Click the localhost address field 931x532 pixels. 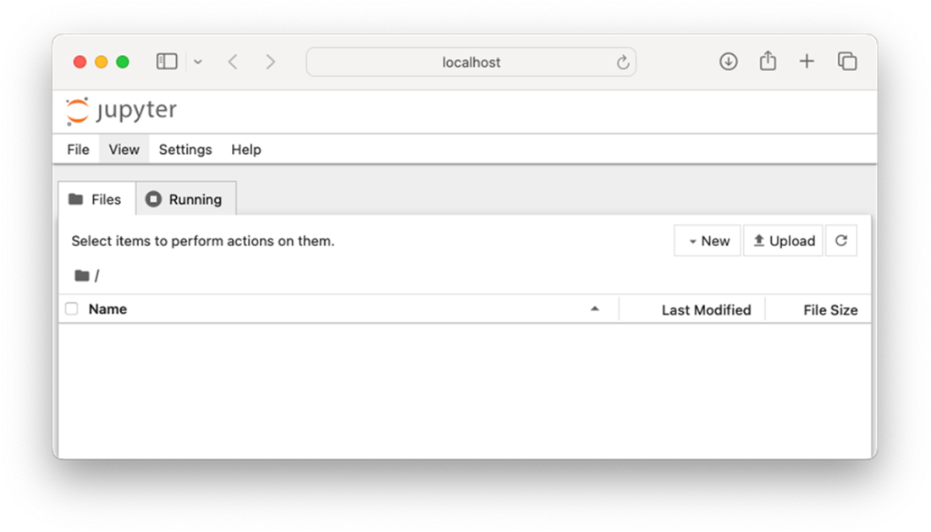471,63
